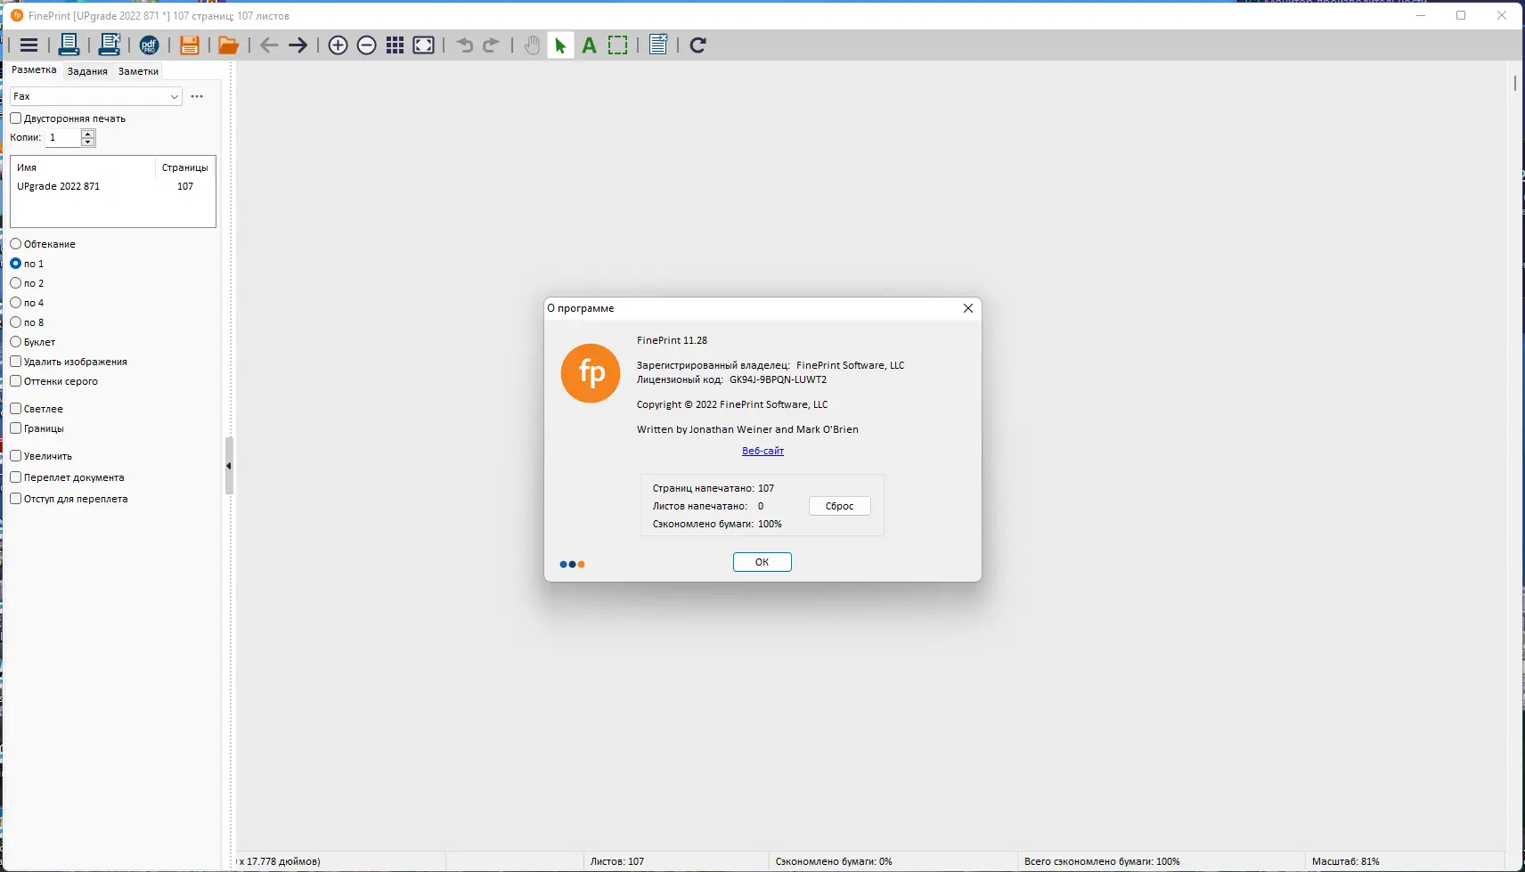Tick the Границы checkbox
The height and width of the screenshot is (872, 1525).
16,428
